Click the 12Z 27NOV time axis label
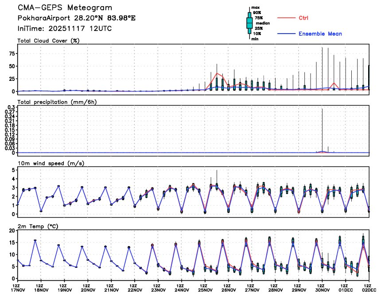Screen dimensions: 381x297 pos(252,288)
